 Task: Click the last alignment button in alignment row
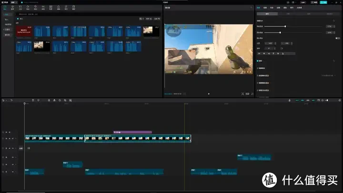pos(283,53)
